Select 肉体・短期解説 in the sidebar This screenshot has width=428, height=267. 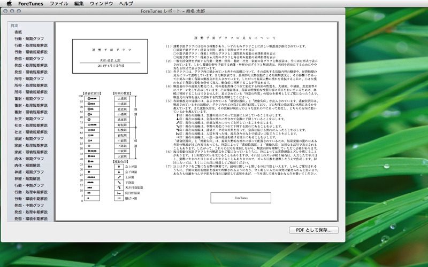[27, 166]
